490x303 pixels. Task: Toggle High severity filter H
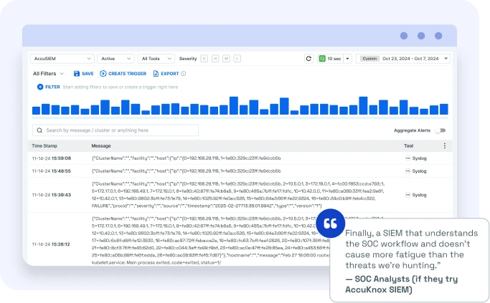point(215,59)
